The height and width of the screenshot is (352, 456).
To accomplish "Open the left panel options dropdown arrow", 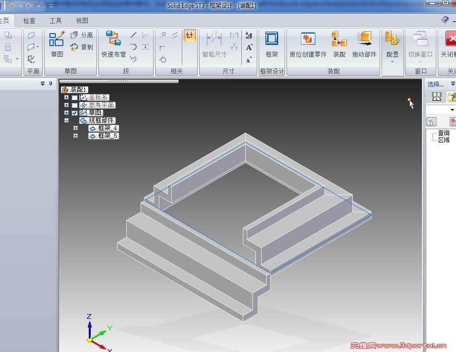I will pyautogui.click(x=43, y=84).
